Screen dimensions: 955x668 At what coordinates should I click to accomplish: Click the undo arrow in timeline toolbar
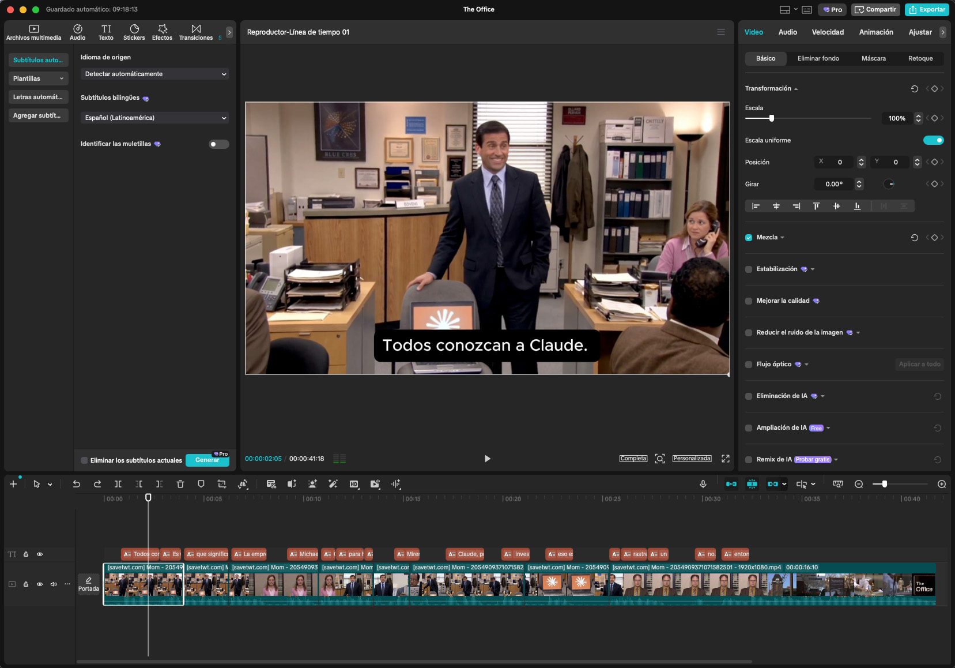(x=77, y=484)
